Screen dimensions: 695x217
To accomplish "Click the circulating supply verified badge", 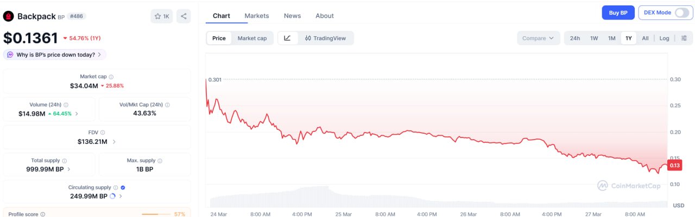I will (x=123, y=187).
